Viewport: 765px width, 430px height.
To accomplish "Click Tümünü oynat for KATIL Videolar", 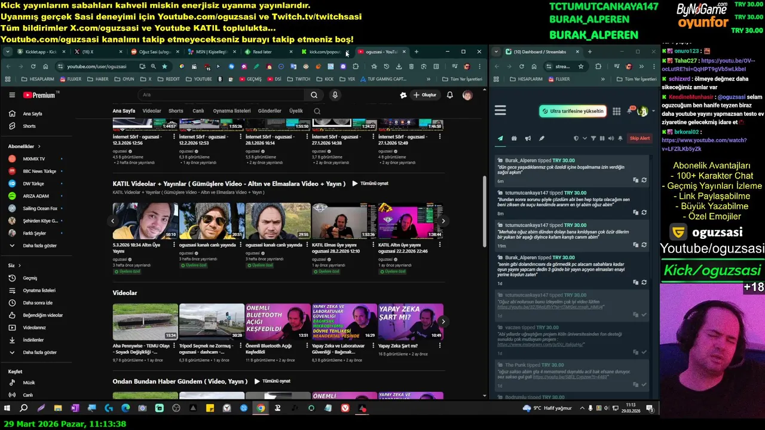I will (x=370, y=183).
